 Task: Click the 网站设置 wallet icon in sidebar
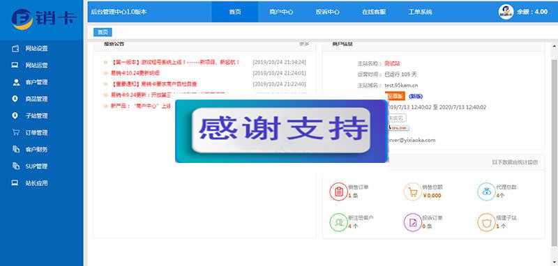click(15, 49)
